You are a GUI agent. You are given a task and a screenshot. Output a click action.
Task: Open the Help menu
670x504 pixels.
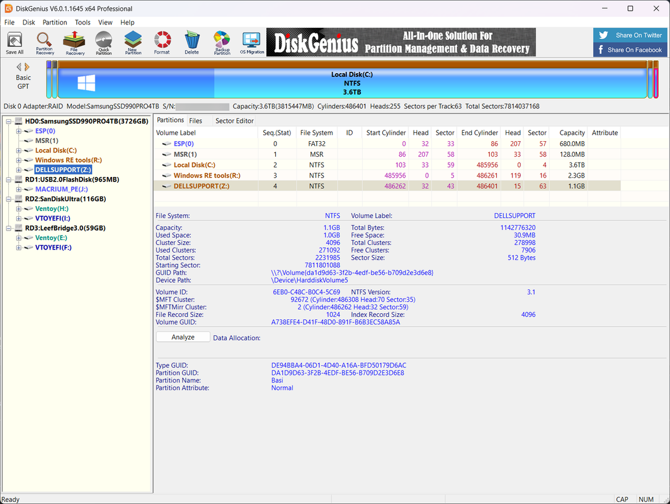(x=127, y=22)
